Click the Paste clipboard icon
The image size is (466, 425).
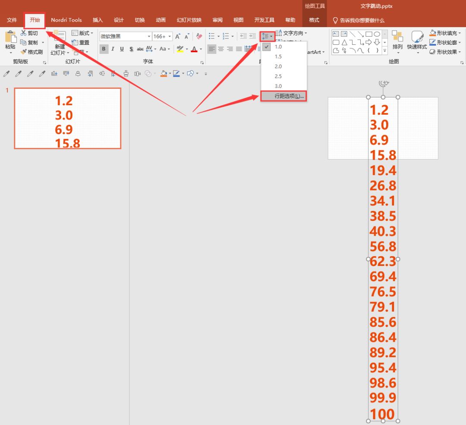10,37
